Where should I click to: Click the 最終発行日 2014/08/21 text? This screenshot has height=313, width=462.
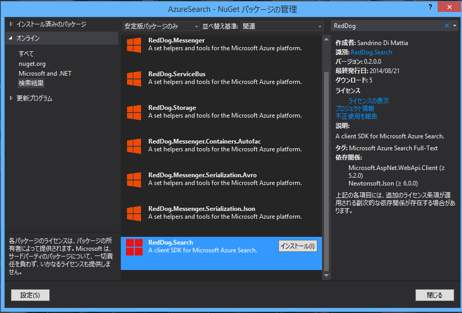368,70
